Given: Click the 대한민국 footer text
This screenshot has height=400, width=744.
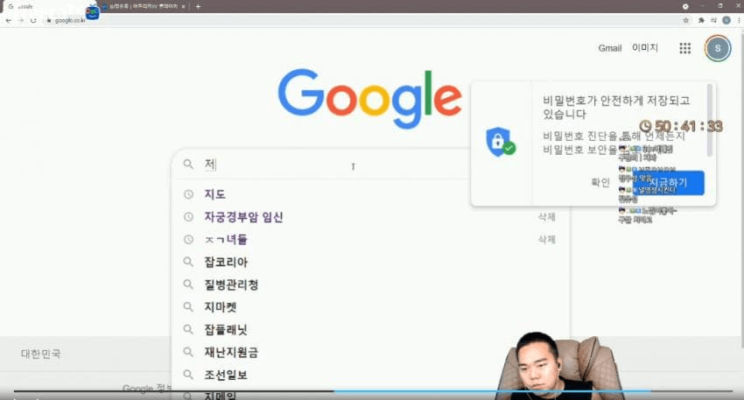Looking at the screenshot, I should point(41,354).
